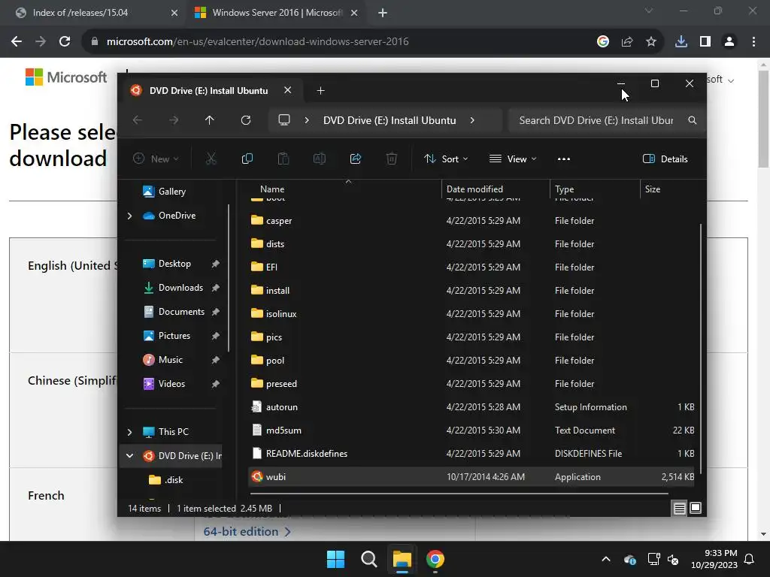The image size is (770, 577).
Task: Bookmark this page with the star icon
Action: click(651, 42)
